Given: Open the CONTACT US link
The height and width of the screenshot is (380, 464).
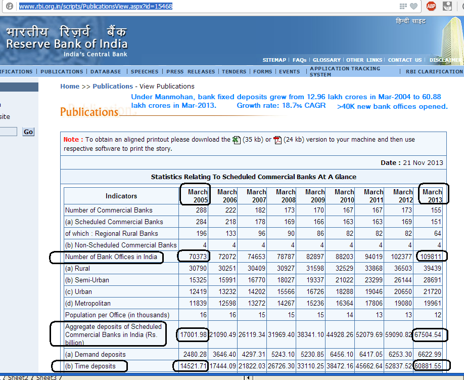Looking at the screenshot, I should coord(405,60).
